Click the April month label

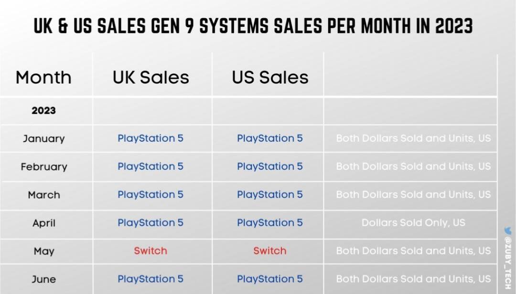coord(44,223)
